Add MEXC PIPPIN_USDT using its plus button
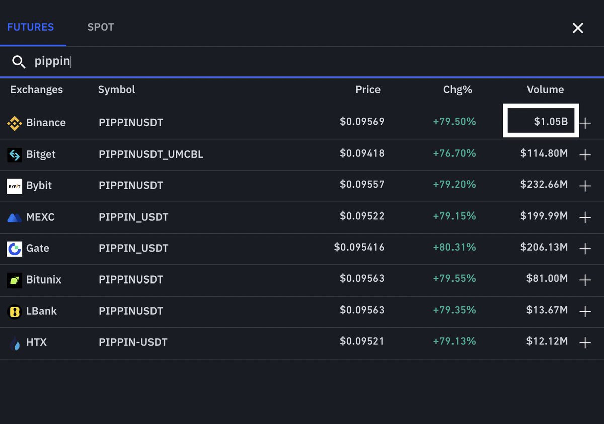The image size is (604, 424). 586,217
